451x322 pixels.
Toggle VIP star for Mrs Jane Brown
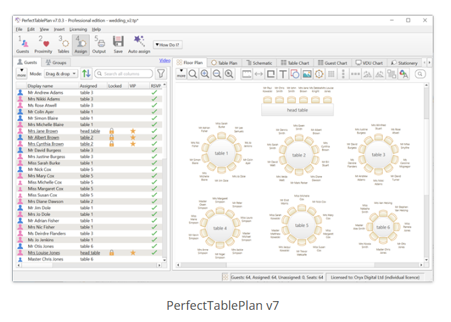click(133, 131)
